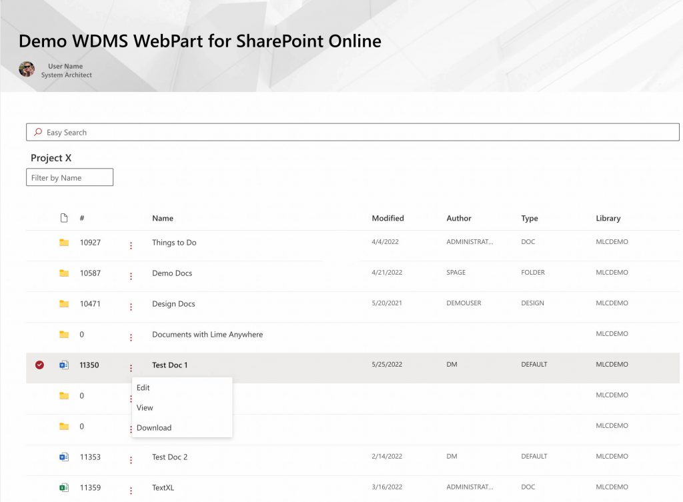Screen dimensions: 683x502
Task: Click the modified date 4/4/2022
Action: (385, 241)
